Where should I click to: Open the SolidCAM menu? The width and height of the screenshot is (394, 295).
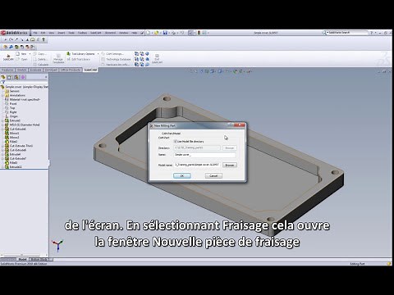tap(95, 33)
